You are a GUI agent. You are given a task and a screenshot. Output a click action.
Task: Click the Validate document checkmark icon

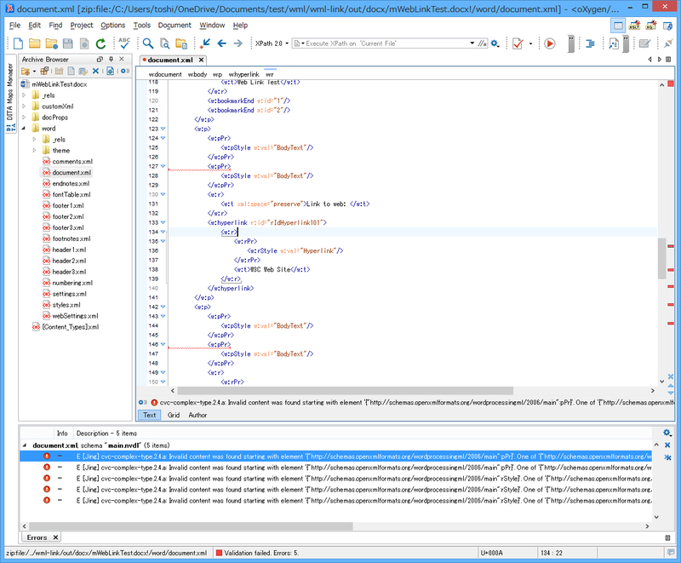pyautogui.click(x=518, y=43)
